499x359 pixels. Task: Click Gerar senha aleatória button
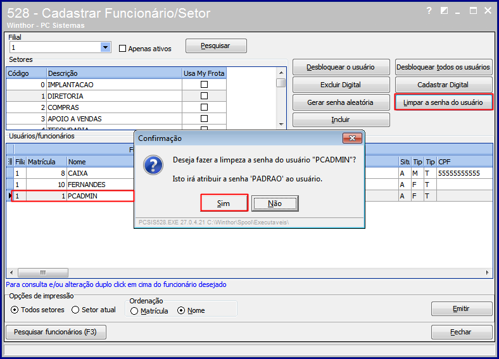coord(341,102)
